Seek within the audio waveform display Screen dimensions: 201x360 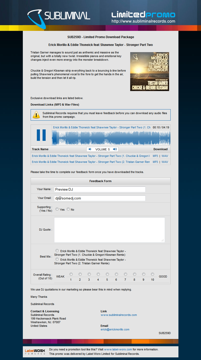point(111,138)
